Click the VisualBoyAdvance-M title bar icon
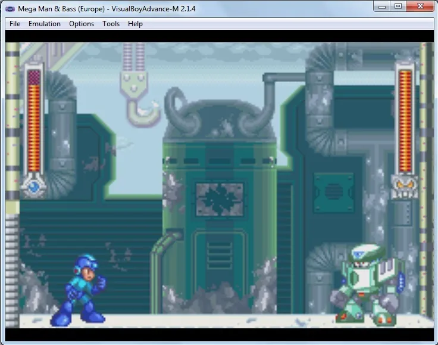The image size is (438, 345). tap(10, 9)
